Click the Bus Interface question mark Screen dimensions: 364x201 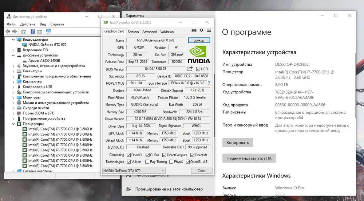click(209, 83)
